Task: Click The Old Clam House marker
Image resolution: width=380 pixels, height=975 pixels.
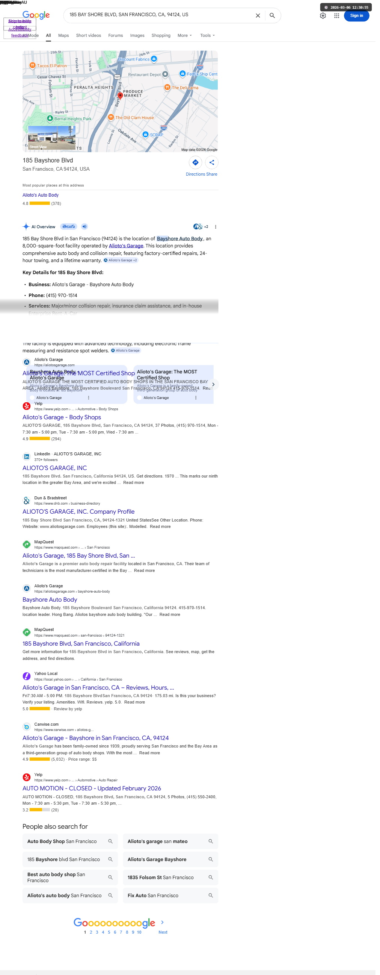Action: [111, 117]
